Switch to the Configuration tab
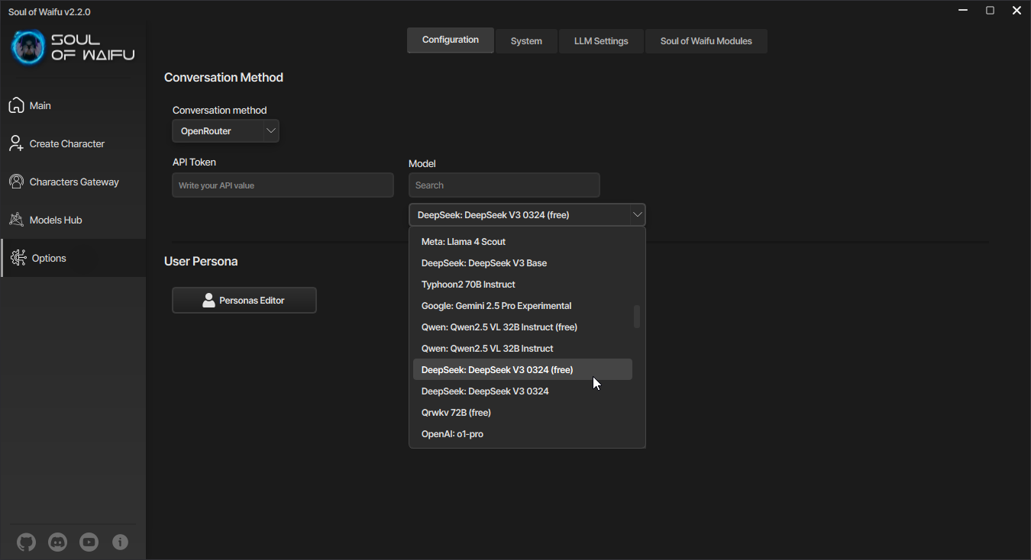Viewport: 1031px width, 560px height. pyautogui.click(x=451, y=40)
